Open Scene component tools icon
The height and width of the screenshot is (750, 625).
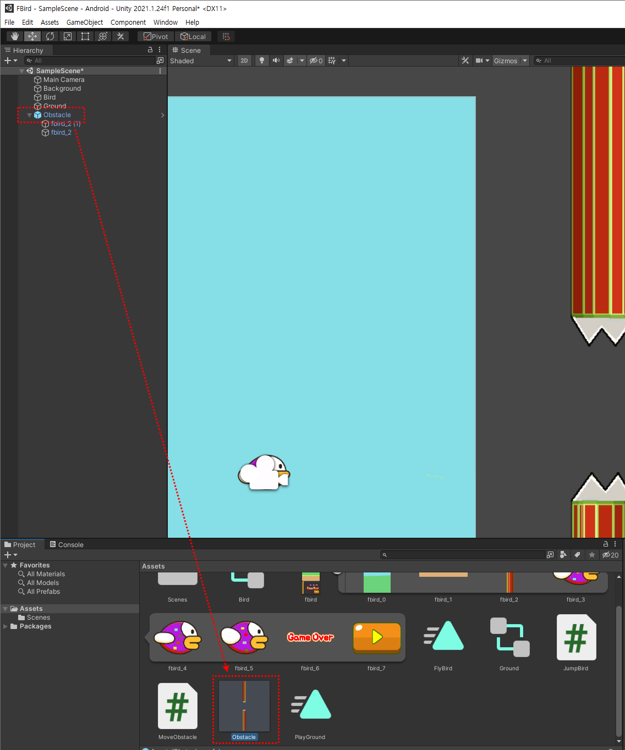pos(465,60)
